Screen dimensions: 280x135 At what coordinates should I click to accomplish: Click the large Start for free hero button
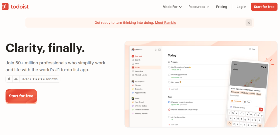coord(21,96)
